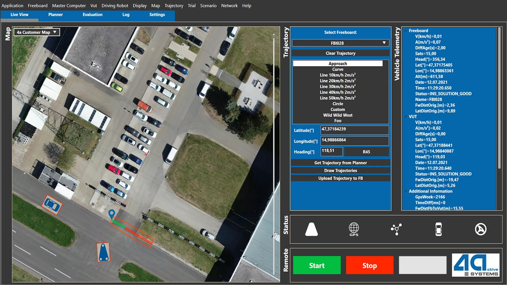Click the Upload Trajectory to FB button

340,178
